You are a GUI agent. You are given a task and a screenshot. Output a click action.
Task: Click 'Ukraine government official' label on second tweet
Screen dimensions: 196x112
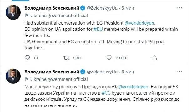pos(59,79)
